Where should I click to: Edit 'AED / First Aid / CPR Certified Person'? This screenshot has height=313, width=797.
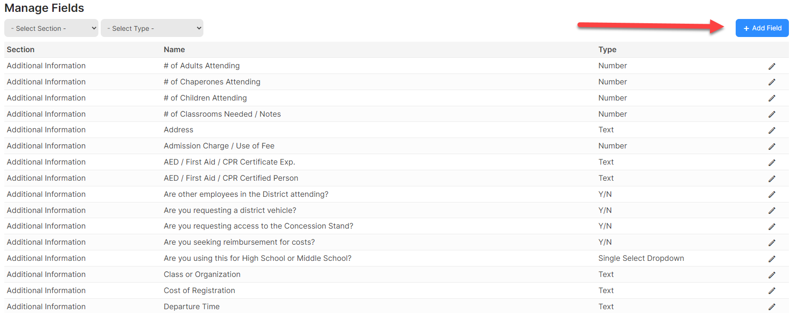point(772,179)
